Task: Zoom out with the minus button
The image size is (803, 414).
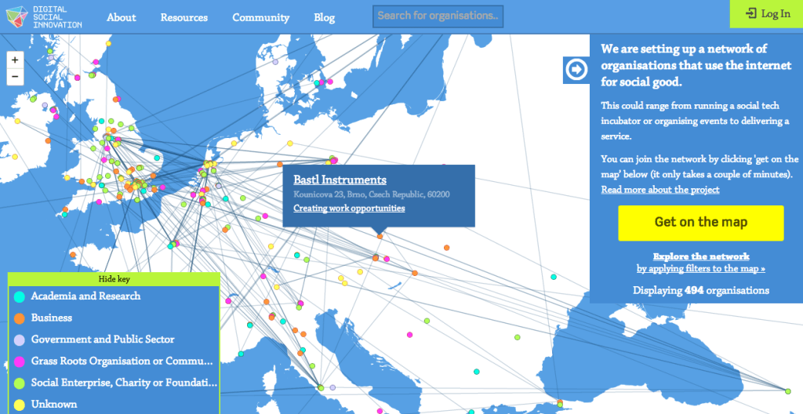Action: tap(15, 76)
